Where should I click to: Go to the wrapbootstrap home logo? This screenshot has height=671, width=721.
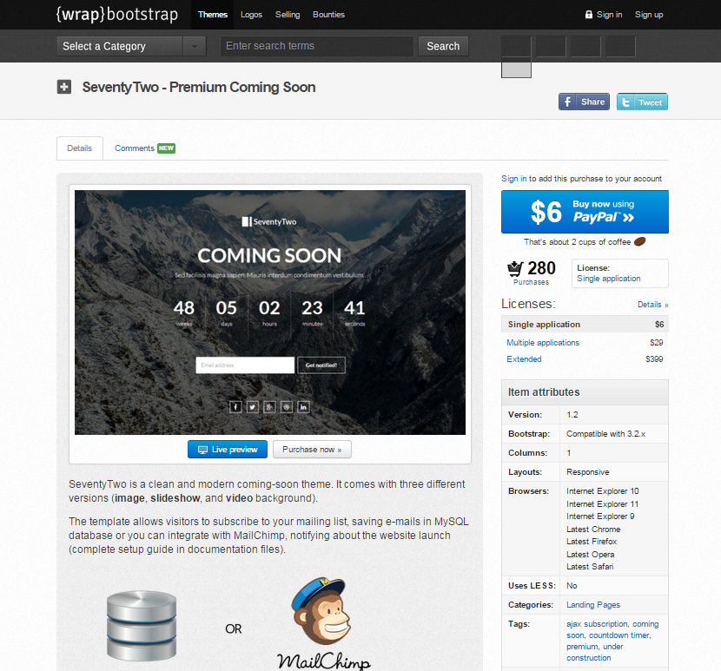(116, 14)
